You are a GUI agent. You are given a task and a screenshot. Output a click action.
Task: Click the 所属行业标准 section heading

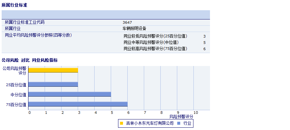click(15, 5)
